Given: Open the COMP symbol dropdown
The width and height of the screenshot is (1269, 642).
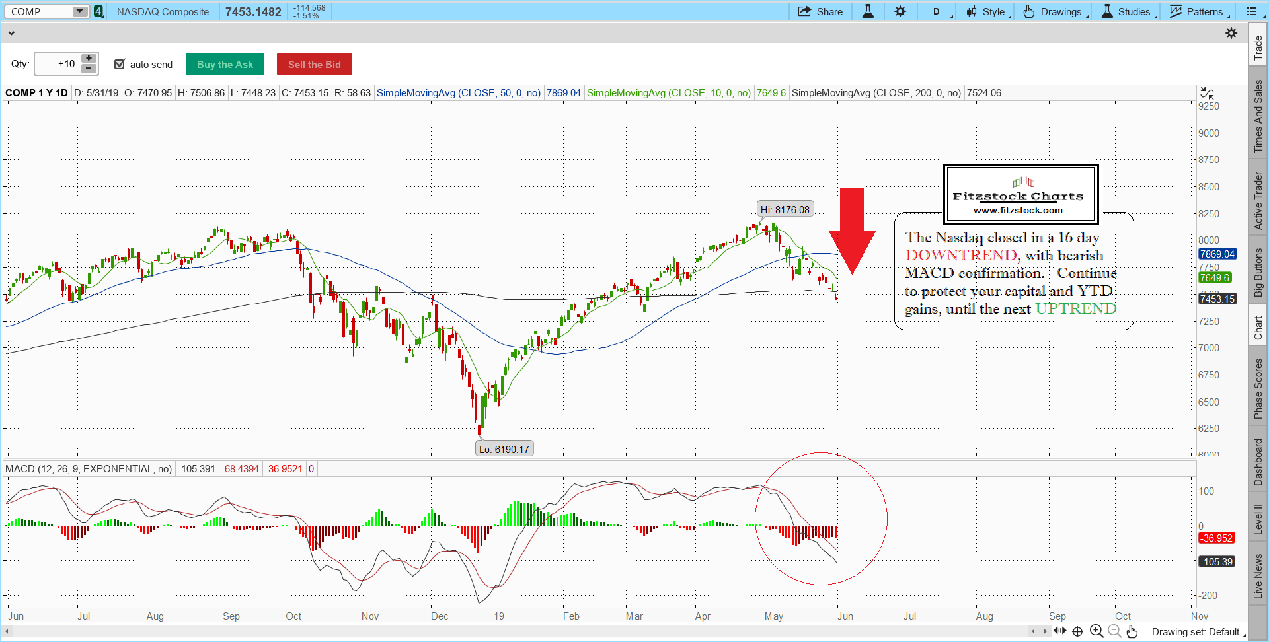Looking at the screenshot, I should click(80, 11).
